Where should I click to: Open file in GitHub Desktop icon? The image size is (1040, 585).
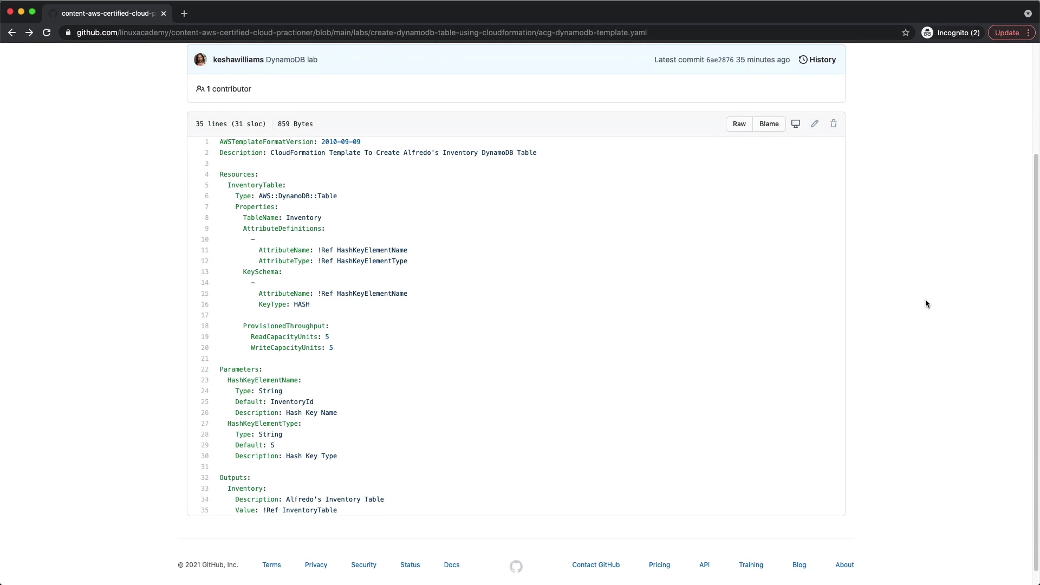[x=796, y=124]
